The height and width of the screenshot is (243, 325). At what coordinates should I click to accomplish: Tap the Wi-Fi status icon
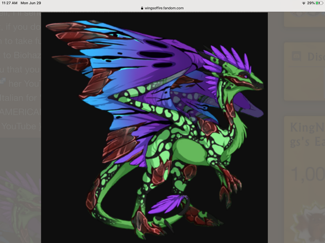303,3
